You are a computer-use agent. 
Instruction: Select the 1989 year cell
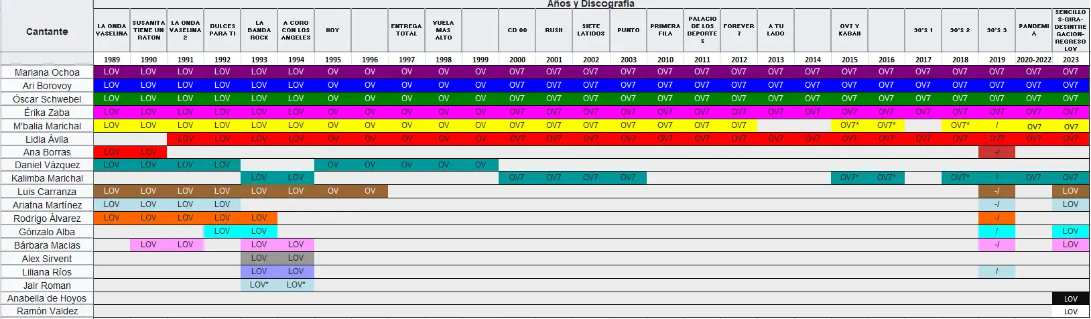click(112, 60)
